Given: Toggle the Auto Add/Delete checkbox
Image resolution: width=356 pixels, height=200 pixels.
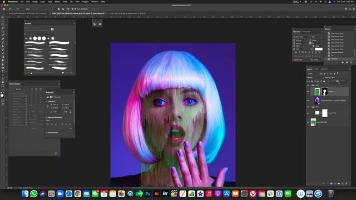Looking at the screenshot, I should 76,9.
